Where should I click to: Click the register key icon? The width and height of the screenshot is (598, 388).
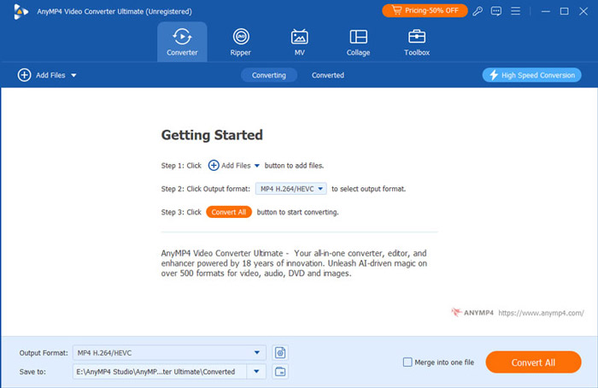[478, 11]
